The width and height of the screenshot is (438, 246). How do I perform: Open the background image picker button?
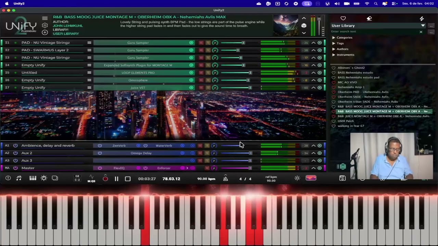[311, 178]
